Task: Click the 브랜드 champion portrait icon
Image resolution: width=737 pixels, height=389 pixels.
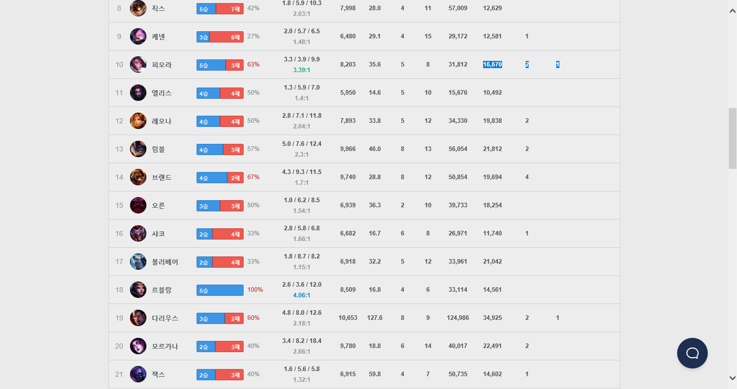Action: [138, 177]
